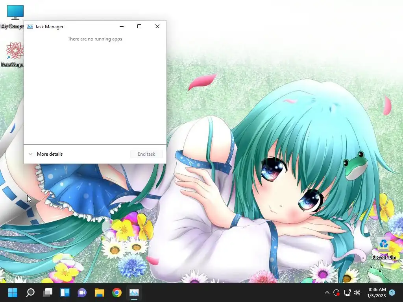Open Task View on the taskbar

coord(48,293)
